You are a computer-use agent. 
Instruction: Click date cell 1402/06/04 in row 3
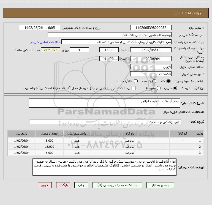click(22, 153)
